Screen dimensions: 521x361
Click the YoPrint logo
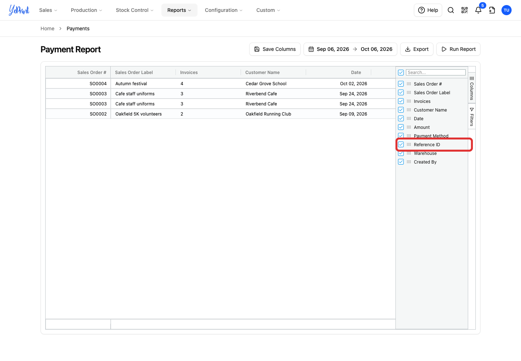click(19, 10)
